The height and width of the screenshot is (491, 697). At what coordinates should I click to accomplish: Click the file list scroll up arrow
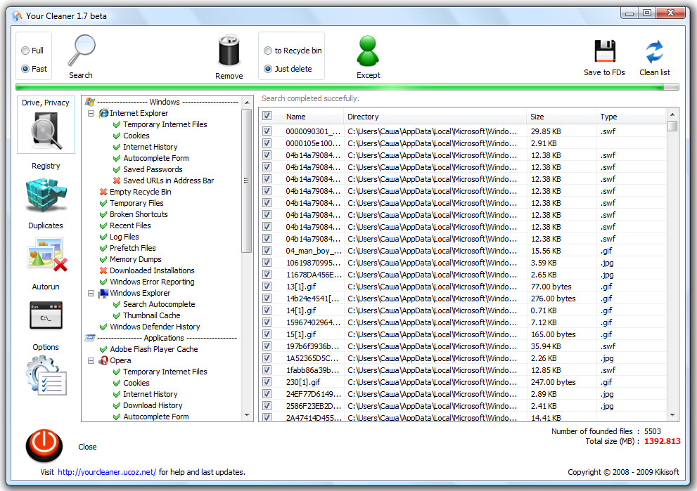click(672, 114)
